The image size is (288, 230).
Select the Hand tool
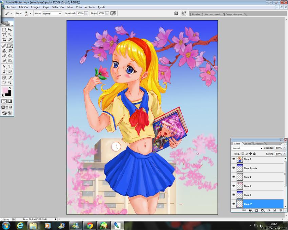pos(4,83)
